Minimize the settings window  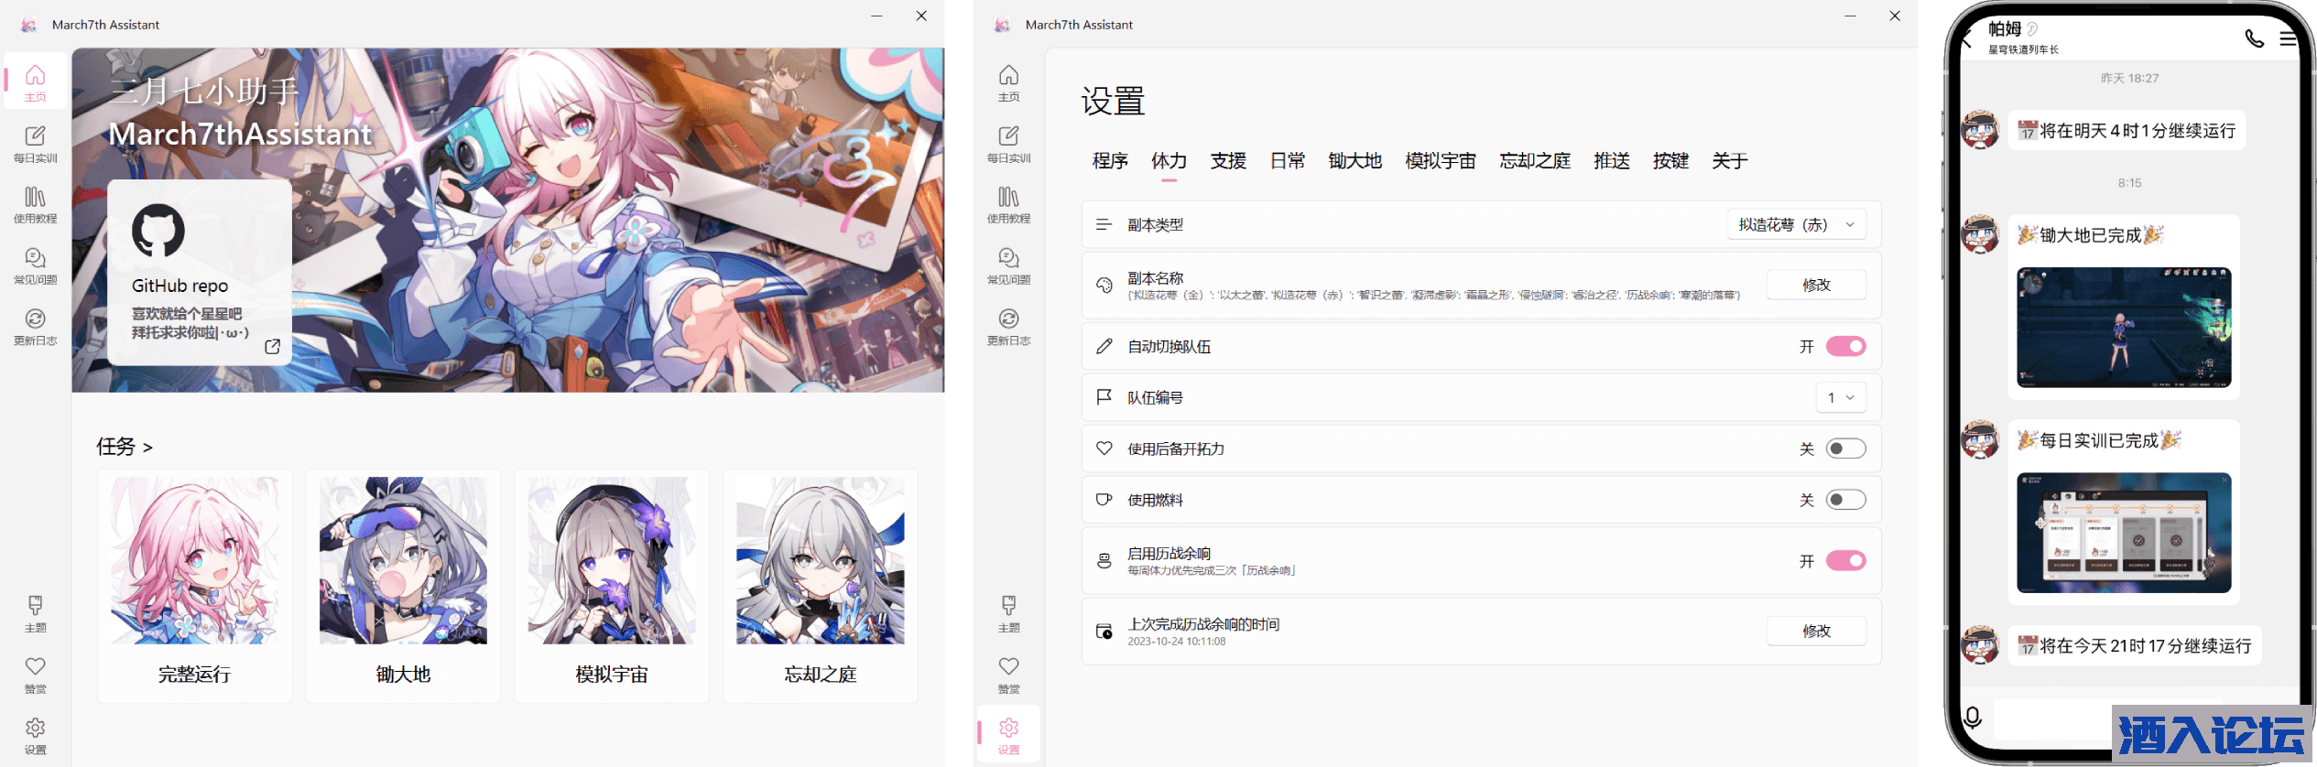point(1850,16)
